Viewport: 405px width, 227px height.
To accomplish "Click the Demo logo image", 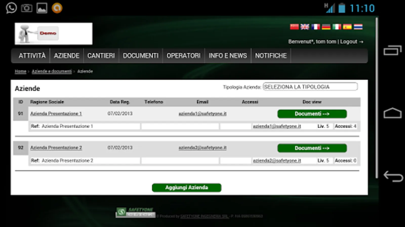I will pyautogui.click(x=54, y=34).
